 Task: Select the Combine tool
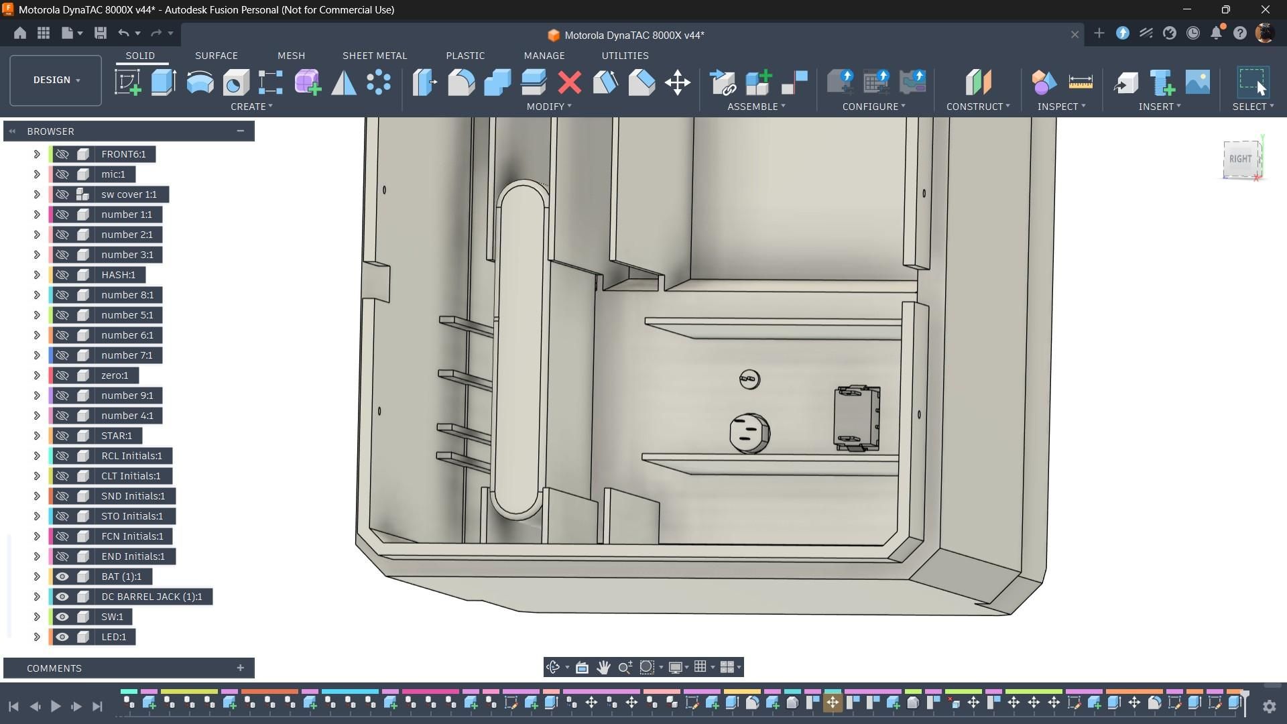click(x=497, y=82)
